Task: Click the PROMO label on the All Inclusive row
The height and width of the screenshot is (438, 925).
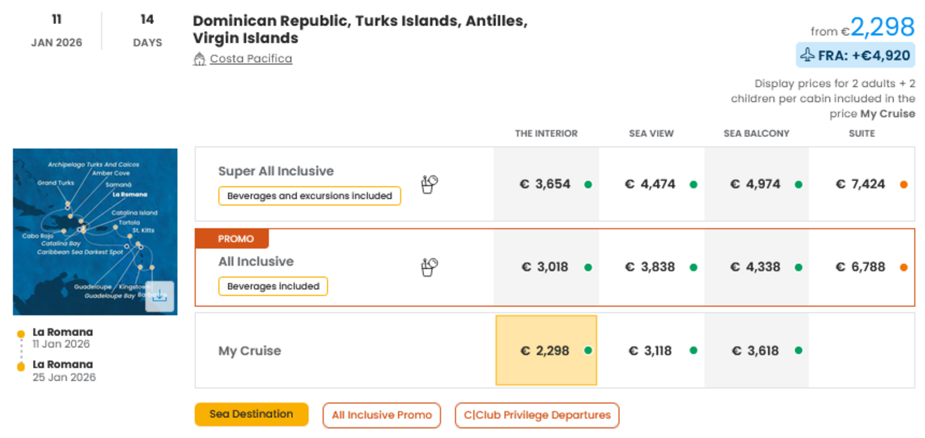Action: click(x=232, y=238)
